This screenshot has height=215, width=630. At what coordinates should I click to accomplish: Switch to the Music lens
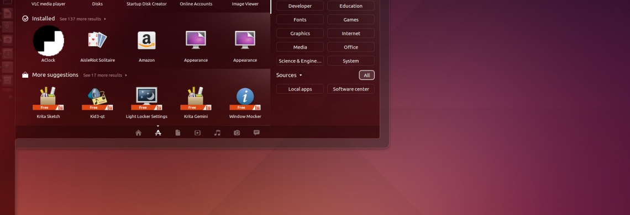coord(217,133)
